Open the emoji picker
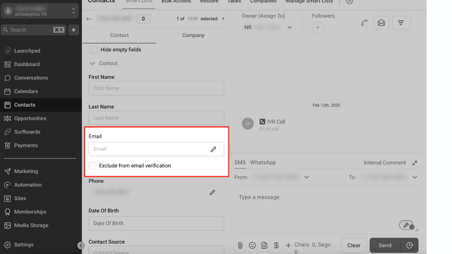Viewport: 452px width, 254px height. tap(252, 245)
